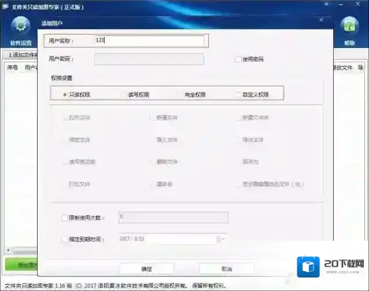
Task: Toggle the 打开文件 permission checkbox
Action: pyautogui.click(x=64, y=117)
